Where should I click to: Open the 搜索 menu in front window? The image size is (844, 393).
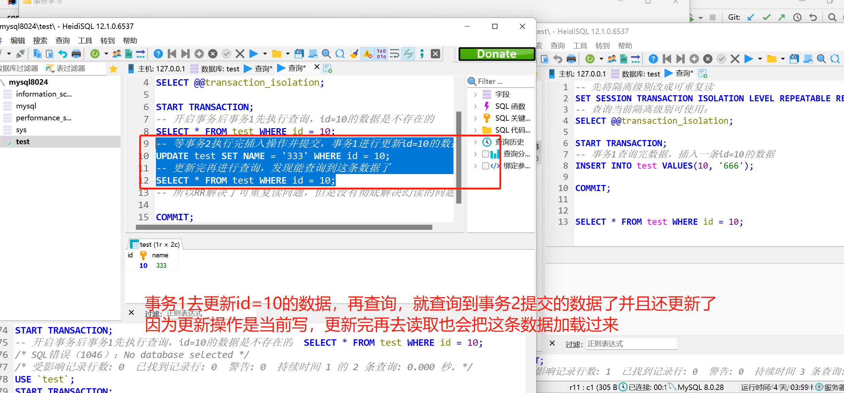pyautogui.click(x=40, y=41)
